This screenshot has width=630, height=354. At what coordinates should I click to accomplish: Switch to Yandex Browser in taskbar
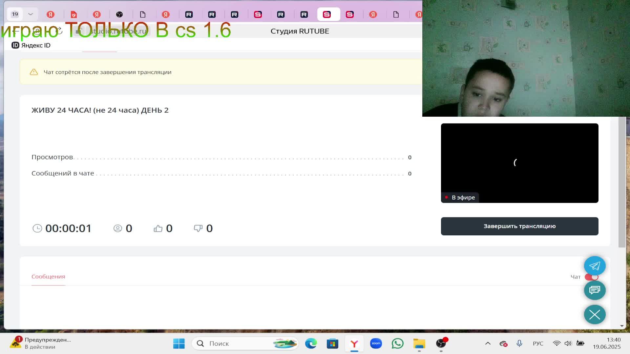click(x=354, y=344)
